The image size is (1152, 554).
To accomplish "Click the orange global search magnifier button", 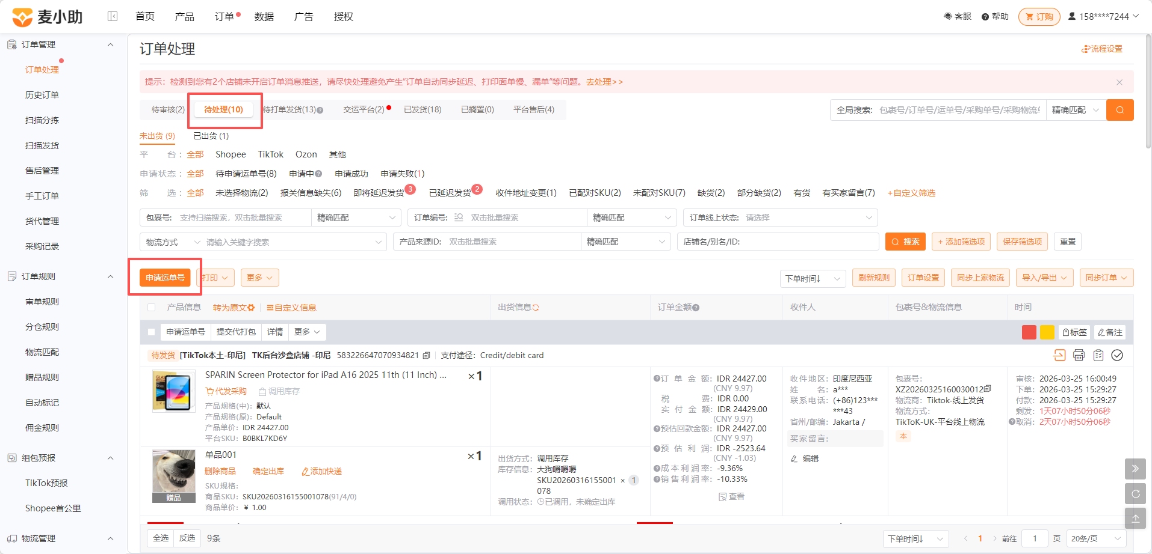I will point(1120,110).
